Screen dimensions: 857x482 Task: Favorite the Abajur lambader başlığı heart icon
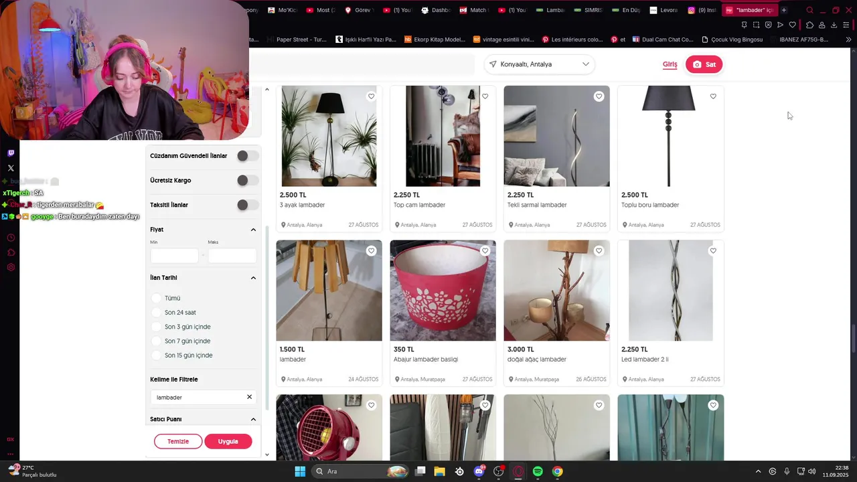(x=485, y=250)
